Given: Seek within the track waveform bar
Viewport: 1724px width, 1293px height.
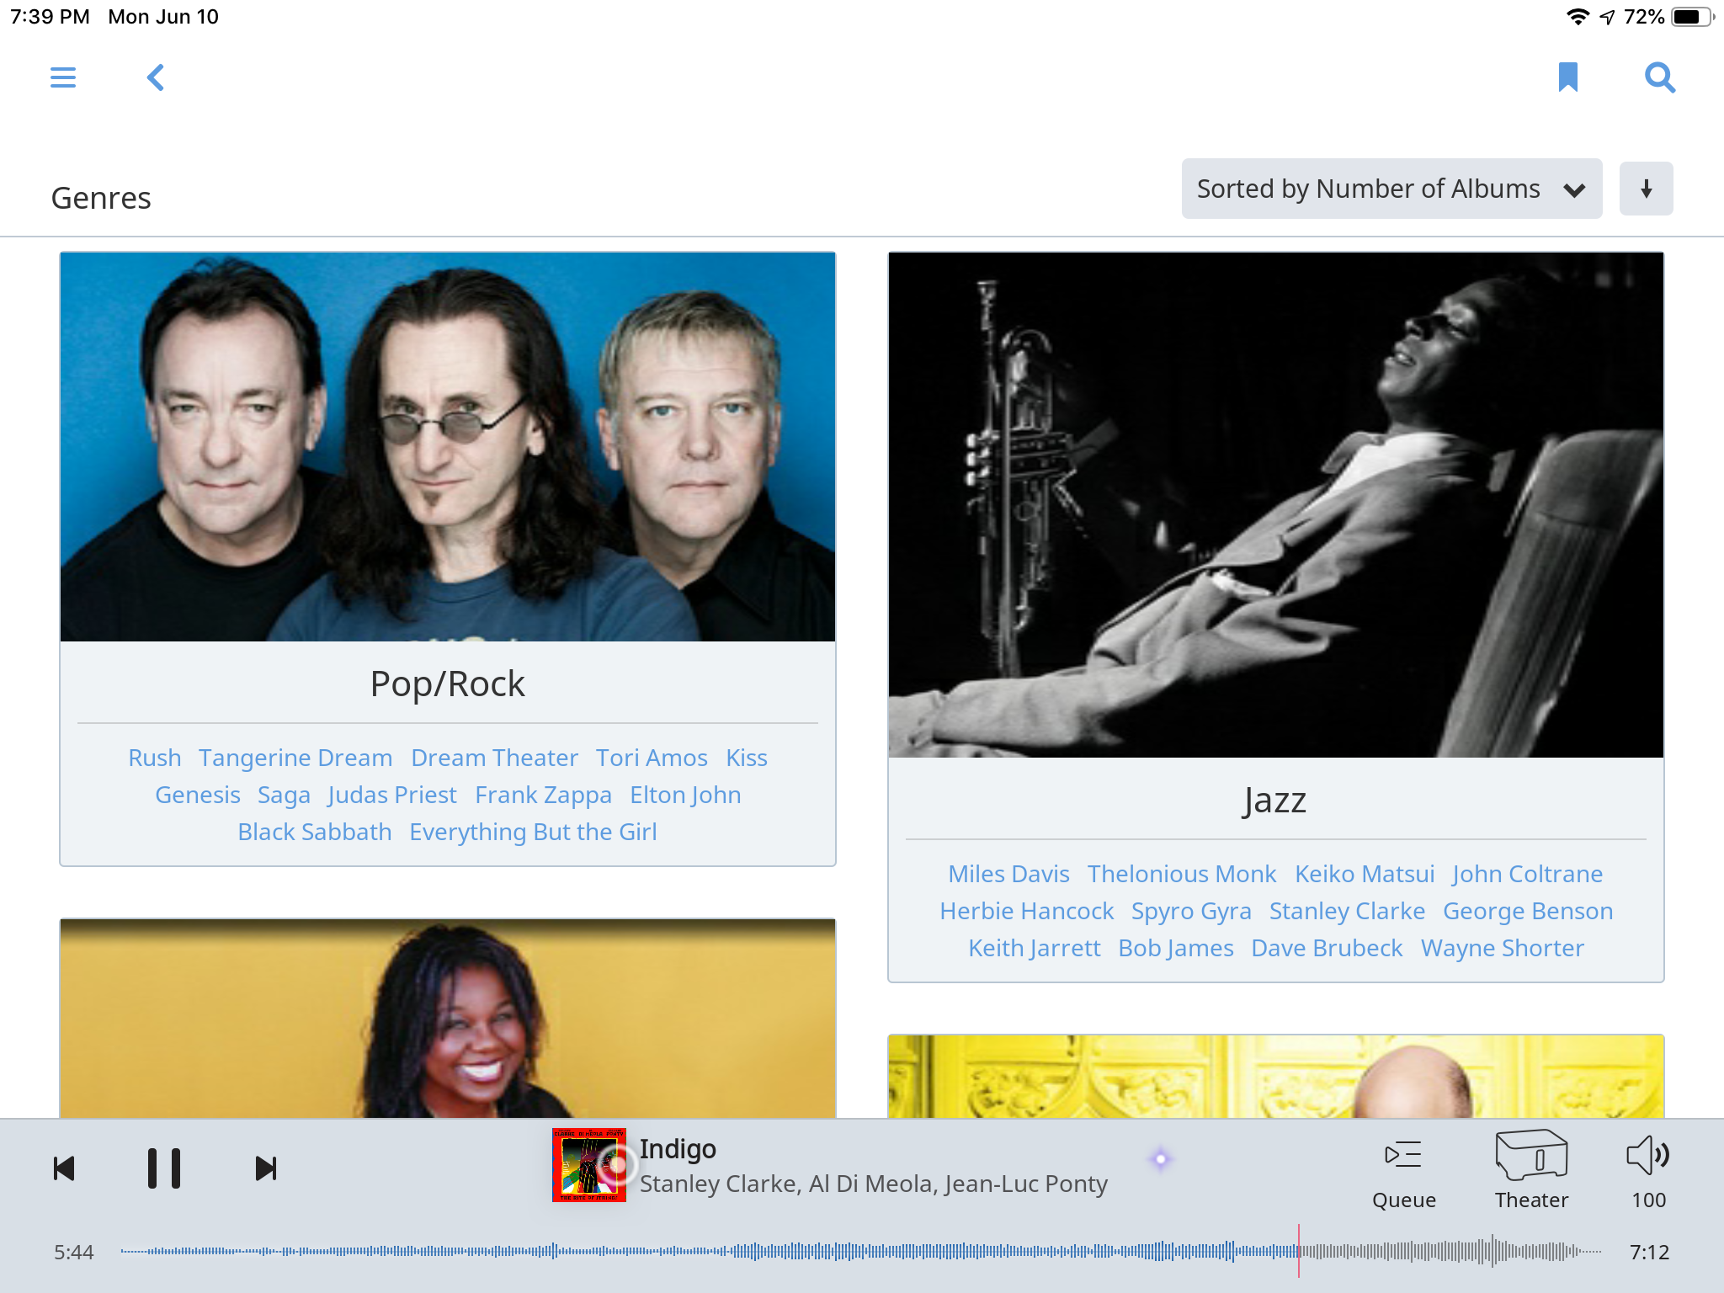Looking at the screenshot, I should point(842,1252).
